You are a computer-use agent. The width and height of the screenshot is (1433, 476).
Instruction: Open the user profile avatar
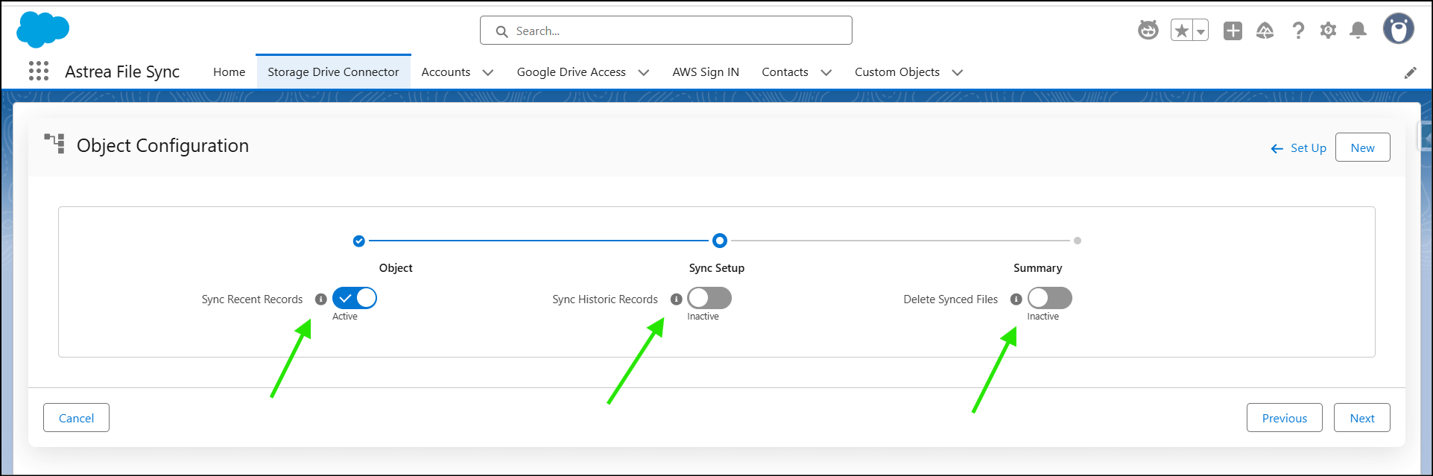[1398, 30]
